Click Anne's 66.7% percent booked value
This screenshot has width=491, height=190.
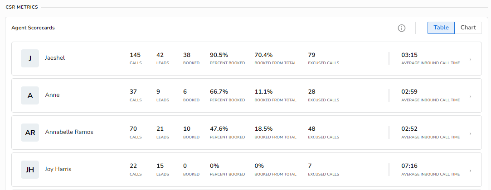coord(219,92)
